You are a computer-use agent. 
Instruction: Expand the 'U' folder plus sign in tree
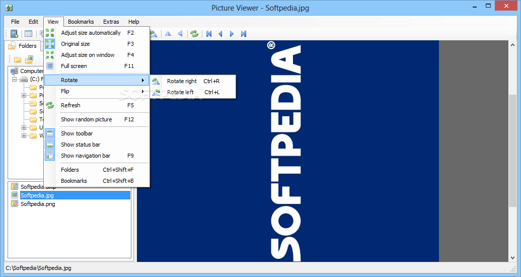[24, 128]
